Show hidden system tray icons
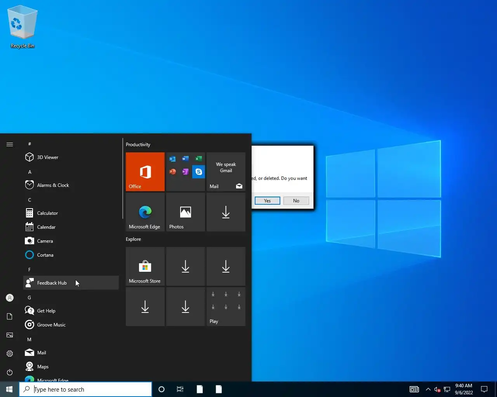Image resolution: width=497 pixels, height=397 pixels. pyautogui.click(x=428, y=389)
